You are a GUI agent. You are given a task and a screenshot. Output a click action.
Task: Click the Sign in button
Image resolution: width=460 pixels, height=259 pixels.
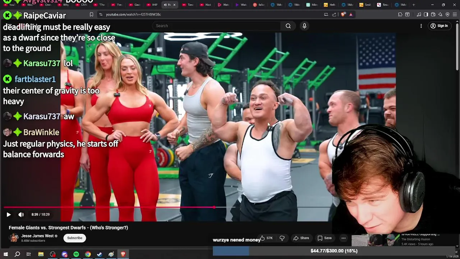tap(439, 26)
